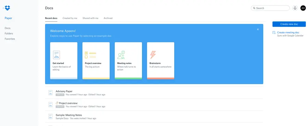This screenshot has height=126, width=308.
Task: Open the Brainstorm example card
Action: pos(161,61)
